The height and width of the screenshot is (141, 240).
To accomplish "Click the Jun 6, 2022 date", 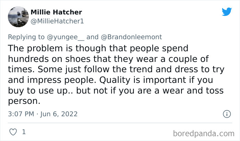I will click(59, 114).
